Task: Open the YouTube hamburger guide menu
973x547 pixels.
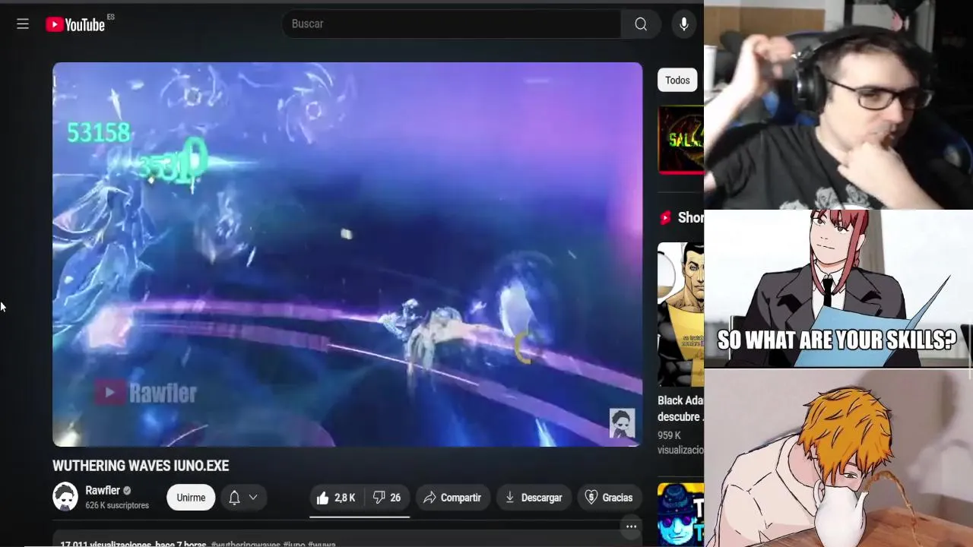Action: (x=23, y=24)
